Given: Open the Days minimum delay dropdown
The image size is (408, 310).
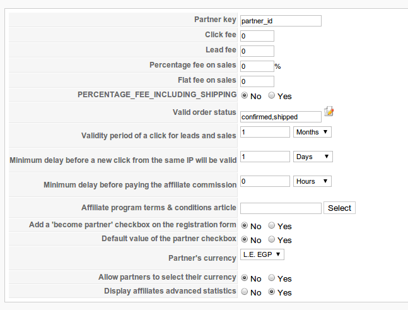Looking at the screenshot, I should [x=313, y=156].
